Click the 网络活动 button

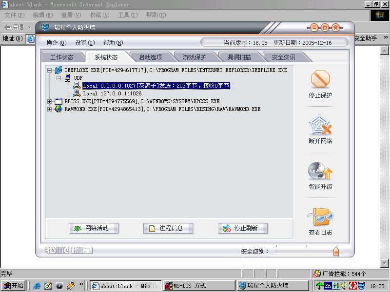pyautogui.click(x=94, y=228)
